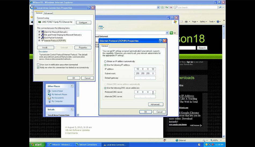
Task: Open My Computer link
Action: tap(57, 101)
